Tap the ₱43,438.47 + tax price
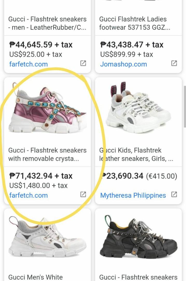Viewport: 186px width, 281px height. click(132, 45)
